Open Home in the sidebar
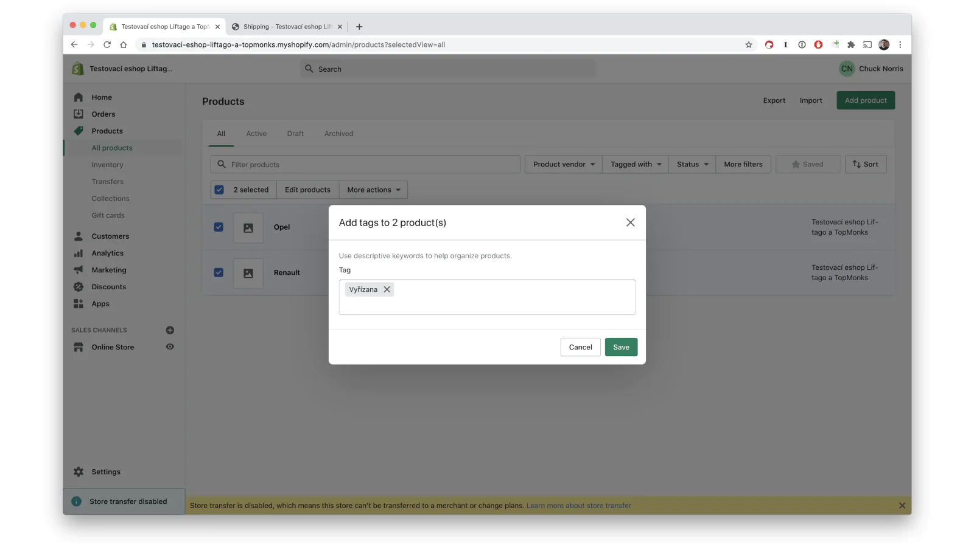974x547 pixels. tap(102, 97)
